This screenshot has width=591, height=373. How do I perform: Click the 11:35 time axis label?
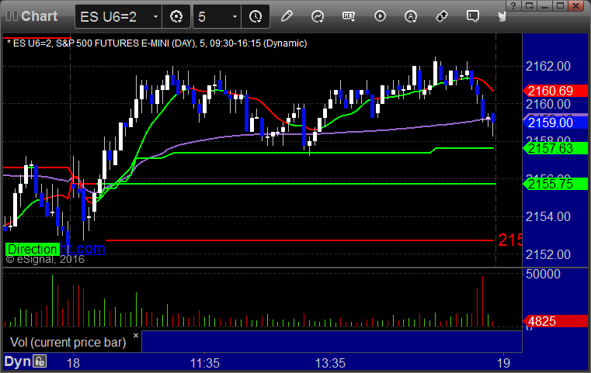pyautogui.click(x=205, y=363)
